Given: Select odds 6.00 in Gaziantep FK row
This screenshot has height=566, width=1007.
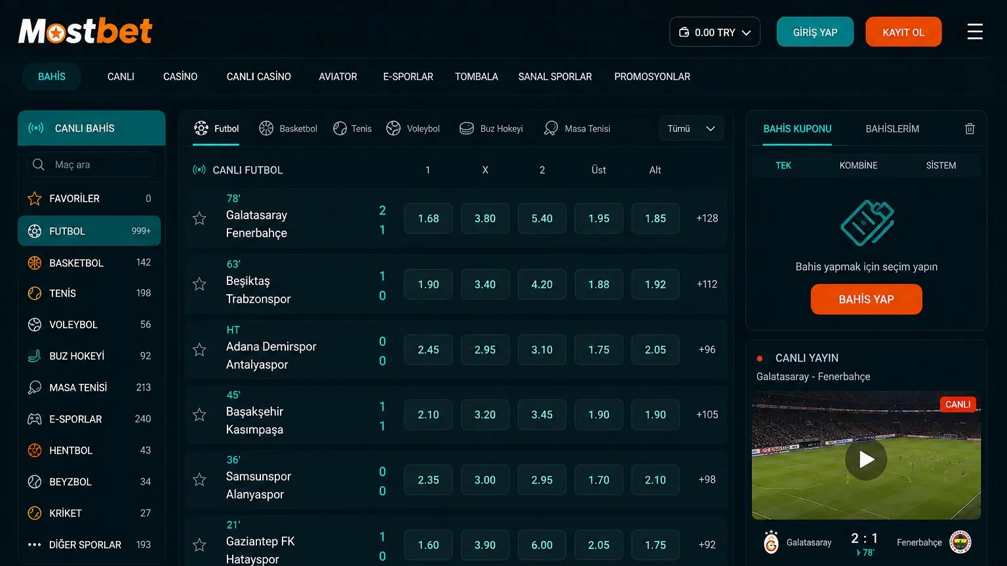Looking at the screenshot, I should point(542,544).
